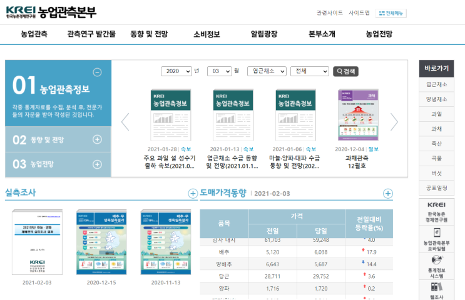Open the 2020-12-15 배추·무 생육실측결과 thumbnail
Image resolution: width=465 pixels, height=300 pixels.
click(x=101, y=242)
